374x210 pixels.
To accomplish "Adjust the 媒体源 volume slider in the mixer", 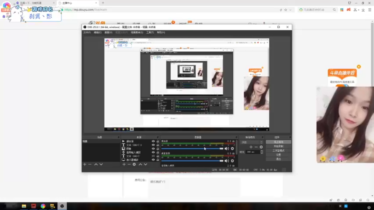I will [192, 148].
